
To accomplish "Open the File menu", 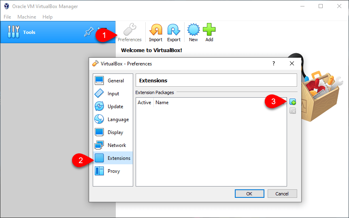I will [7, 17].
